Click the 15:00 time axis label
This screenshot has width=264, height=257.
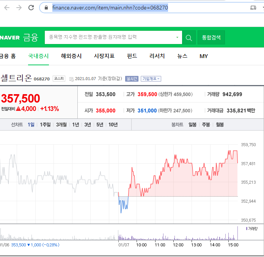tap(233, 245)
